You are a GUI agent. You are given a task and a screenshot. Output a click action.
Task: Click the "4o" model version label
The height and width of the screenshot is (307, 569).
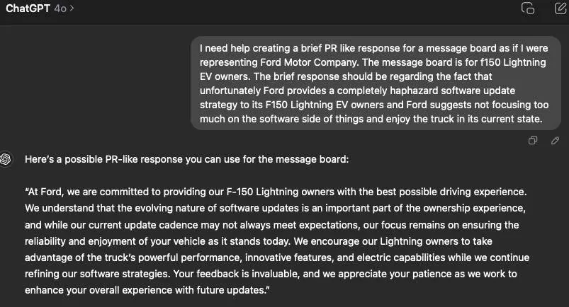tap(60, 8)
